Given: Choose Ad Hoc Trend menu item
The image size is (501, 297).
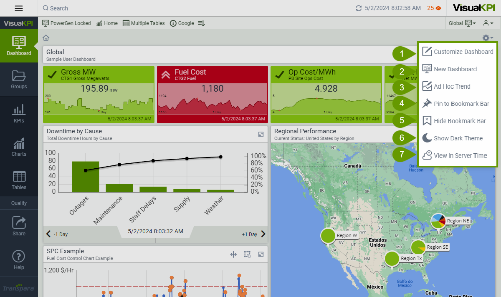Looking at the screenshot, I should [x=452, y=86].
